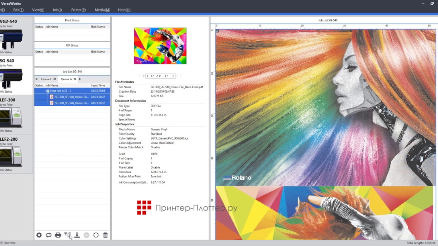Click the RIP loop arrows icon
Viewport: 438px width, 246px height.
49,235
